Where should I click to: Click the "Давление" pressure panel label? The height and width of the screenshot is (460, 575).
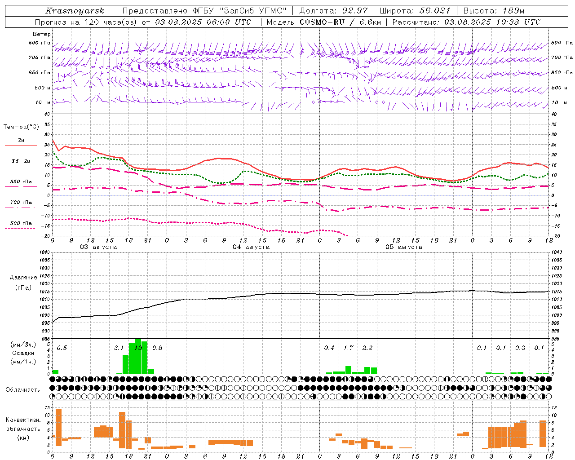[x=23, y=278]
